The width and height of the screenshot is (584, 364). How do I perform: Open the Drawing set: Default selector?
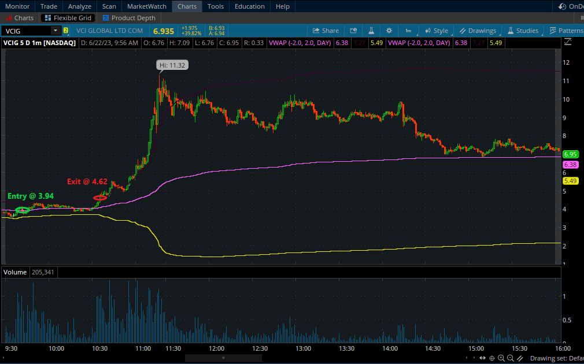click(x=557, y=358)
